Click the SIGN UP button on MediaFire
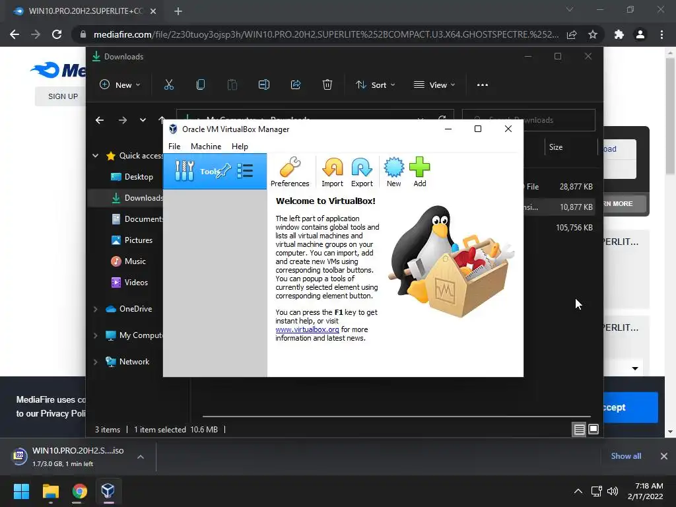 coord(63,96)
